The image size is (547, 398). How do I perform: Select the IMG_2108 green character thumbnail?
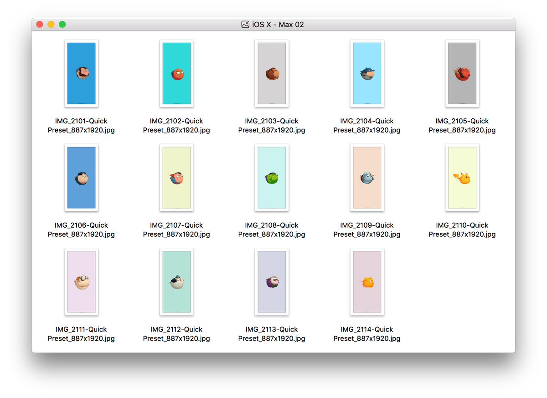point(272,178)
